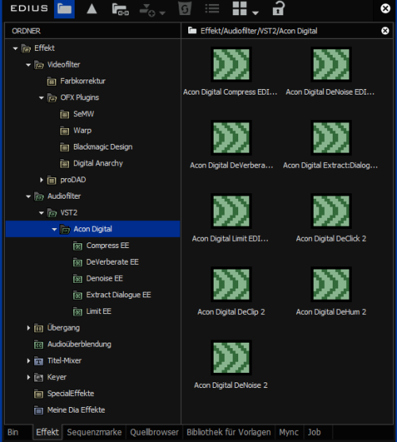397x442 pixels.
Task: Click the add-to-timeline toolbar icon
Action: pyautogui.click(x=147, y=10)
